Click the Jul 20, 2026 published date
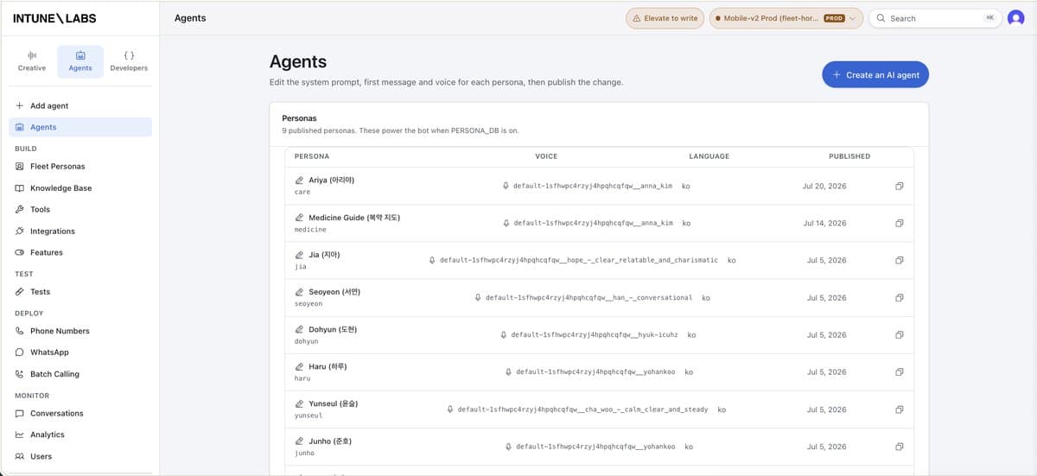 (824, 186)
